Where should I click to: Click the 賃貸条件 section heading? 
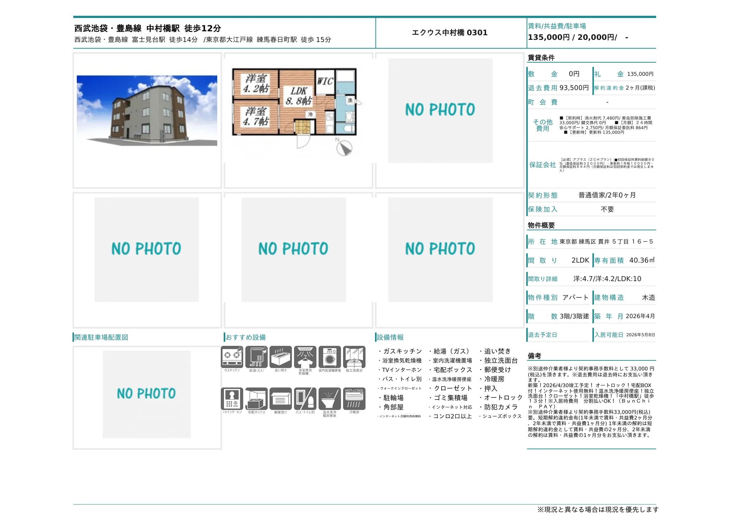pyautogui.click(x=541, y=58)
